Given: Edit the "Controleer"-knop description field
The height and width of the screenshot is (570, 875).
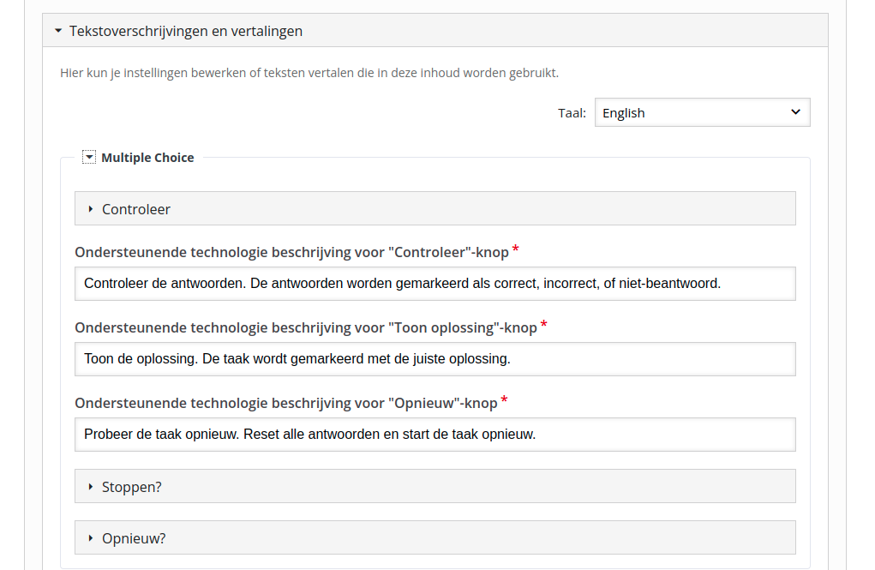Looking at the screenshot, I should (x=435, y=284).
